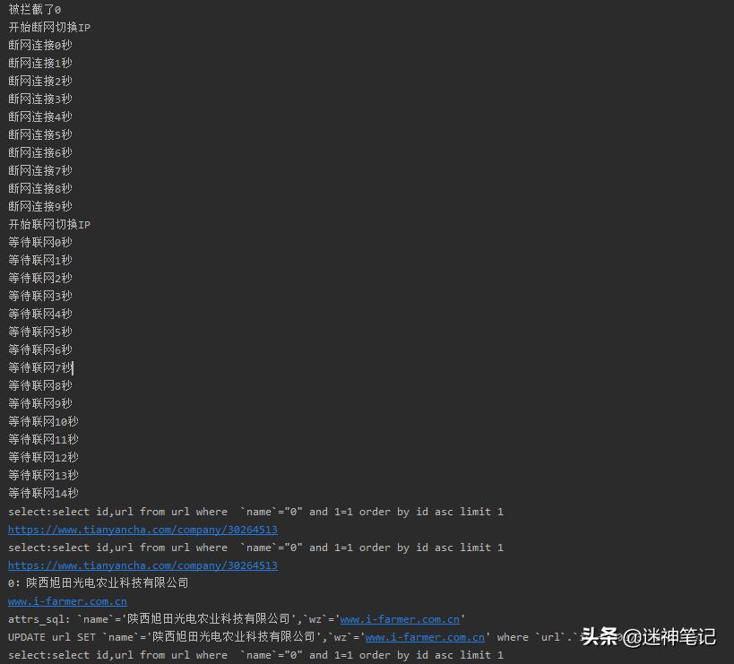The height and width of the screenshot is (664, 734).
Task: Select the '断网连接0秒' output line
Action: click(40, 46)
